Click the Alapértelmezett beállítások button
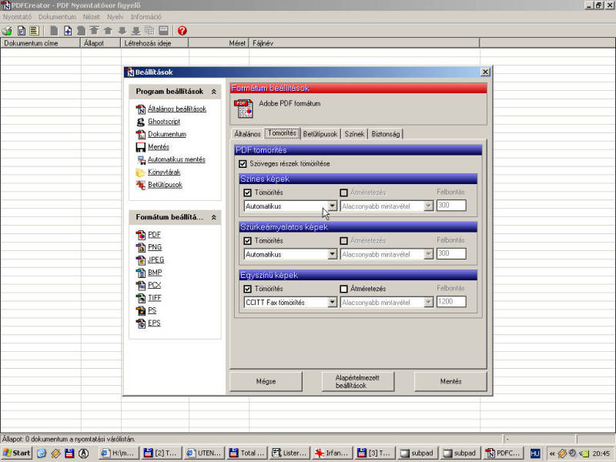 point(358,381)
